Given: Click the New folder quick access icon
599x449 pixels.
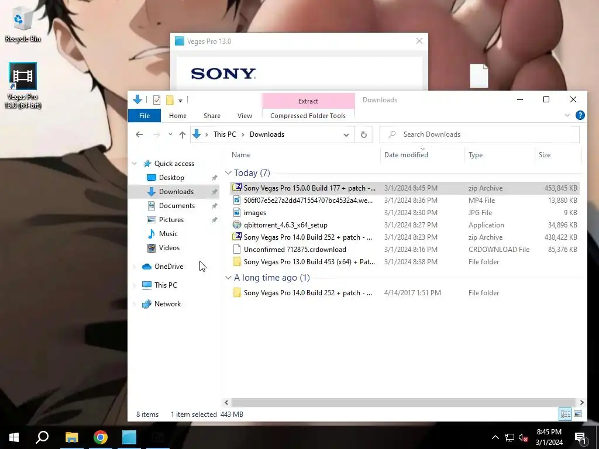Looking at the screenshot, I should click(x=170, y=100).
